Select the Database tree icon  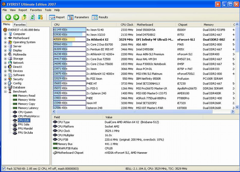[x=10, y=87]
